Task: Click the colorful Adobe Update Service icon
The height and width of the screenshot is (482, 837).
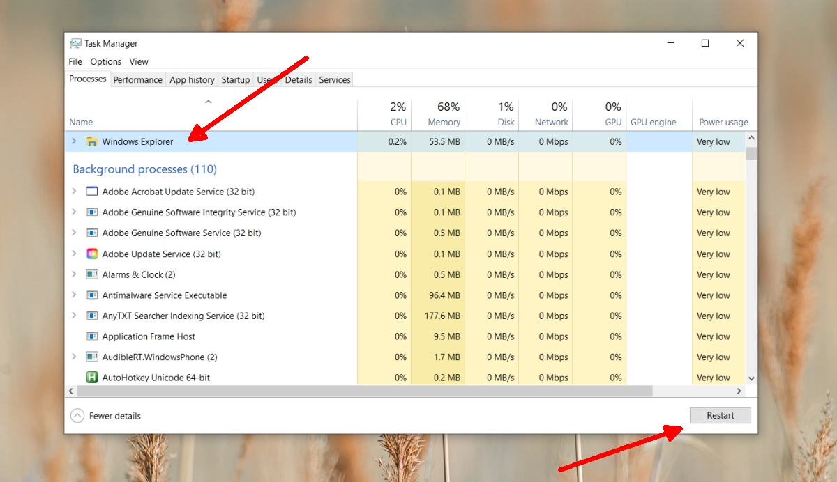Action: coord(91,254)
